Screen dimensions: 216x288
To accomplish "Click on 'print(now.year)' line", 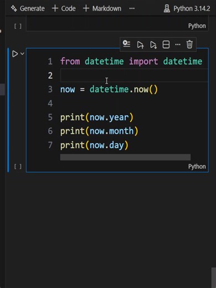I will click(97, 117).
